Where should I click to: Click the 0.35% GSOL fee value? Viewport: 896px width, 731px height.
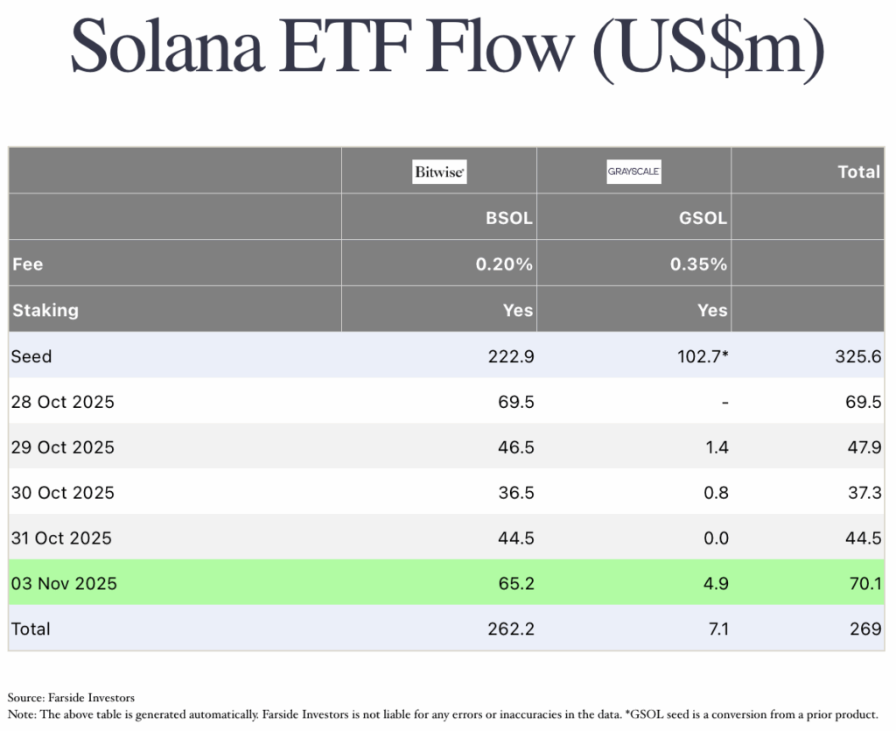tap(699, 264)
